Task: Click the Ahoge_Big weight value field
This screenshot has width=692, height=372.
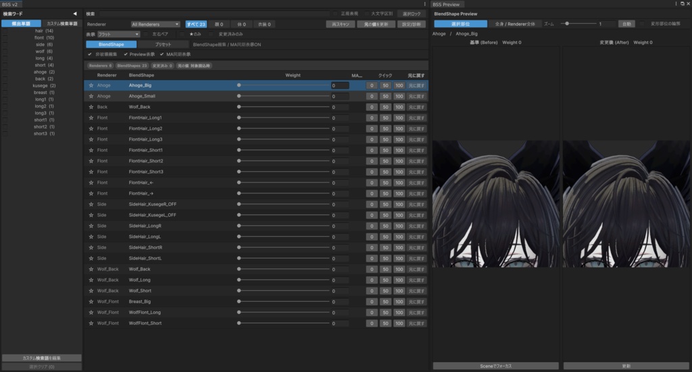Action: pos(340,85)
